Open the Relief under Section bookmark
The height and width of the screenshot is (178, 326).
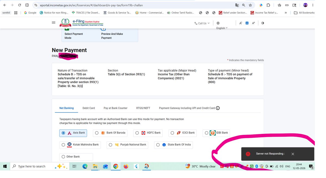(233, 13)
